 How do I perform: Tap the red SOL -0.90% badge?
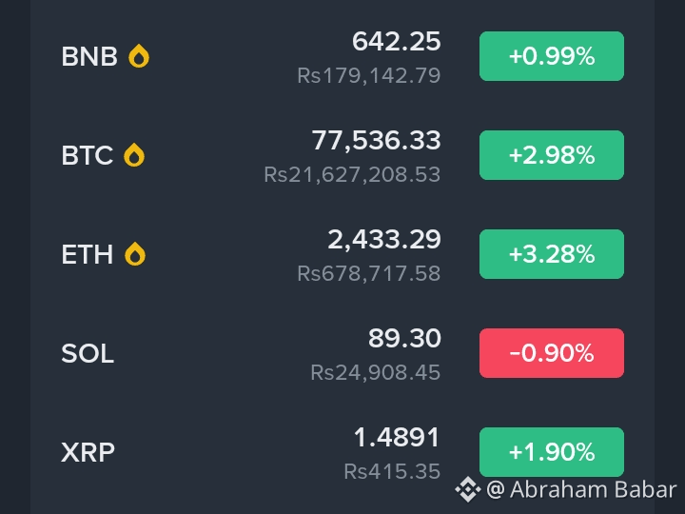[x=551, y=353]
